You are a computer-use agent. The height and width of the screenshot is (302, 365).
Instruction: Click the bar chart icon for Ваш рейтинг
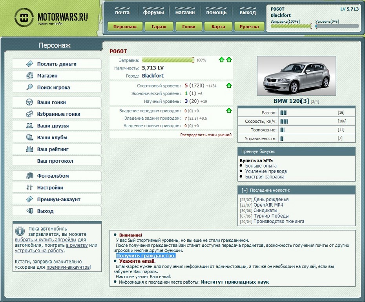point(29,149)
